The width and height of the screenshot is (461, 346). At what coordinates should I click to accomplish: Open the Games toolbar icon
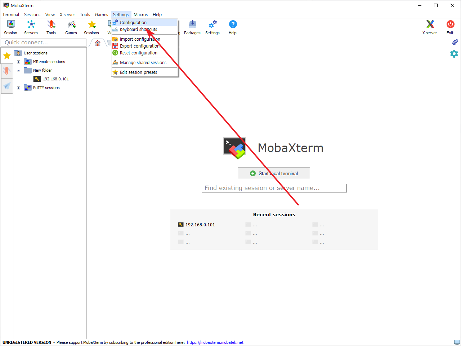71,27
